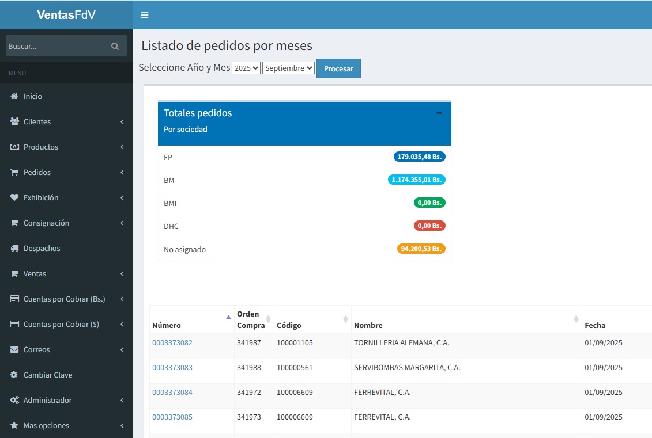This screenshot has width=652, height=438.
Task: Click the purchase order cell 341988
Action: [254, 371]
